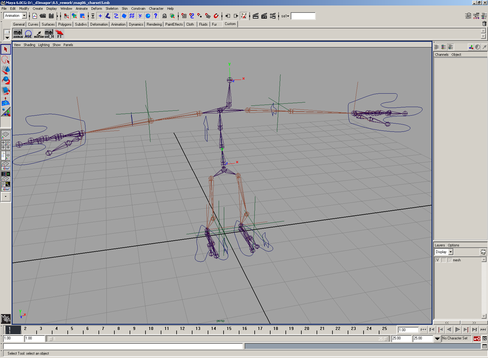Image resolution: width=488 pixels, height=358 pixels.
Task: Open Render Globals settings icon
Action: click(x=273, y=16)
